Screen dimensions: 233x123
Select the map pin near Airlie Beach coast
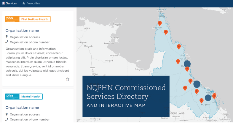(214, 96)
